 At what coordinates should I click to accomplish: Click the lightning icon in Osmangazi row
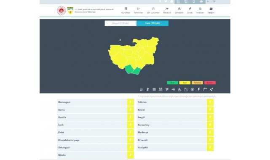(x=130, y=102)
